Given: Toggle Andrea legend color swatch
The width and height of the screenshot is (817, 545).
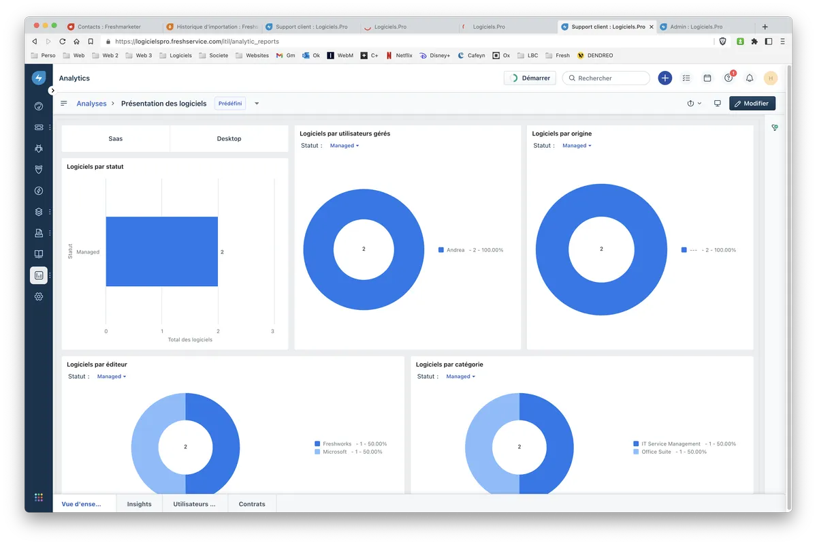Looking at the screenshot, I should [x=441, y=250].
